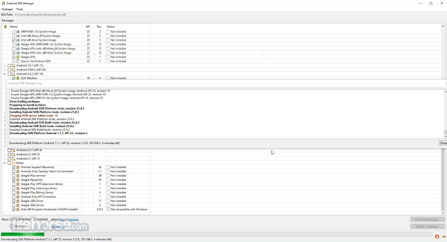
Task: Check the Google Play Licensing Library box
Action: pyautogui.click(x=14, y=188)
